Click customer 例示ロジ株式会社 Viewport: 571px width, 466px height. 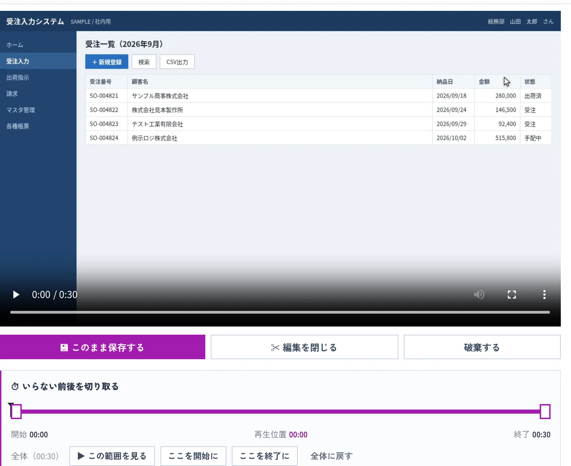click(155, 138)
